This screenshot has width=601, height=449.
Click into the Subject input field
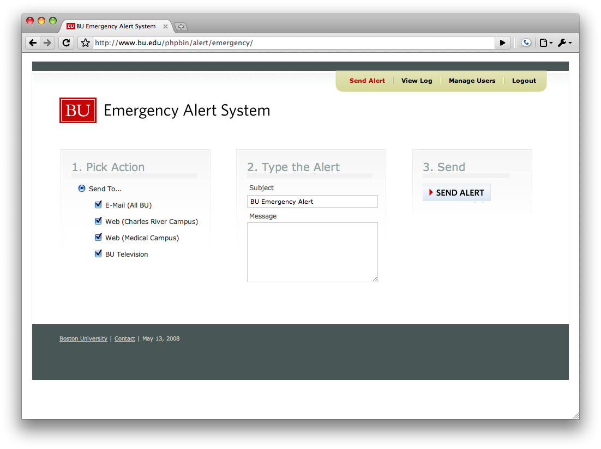tap(312, 202)
